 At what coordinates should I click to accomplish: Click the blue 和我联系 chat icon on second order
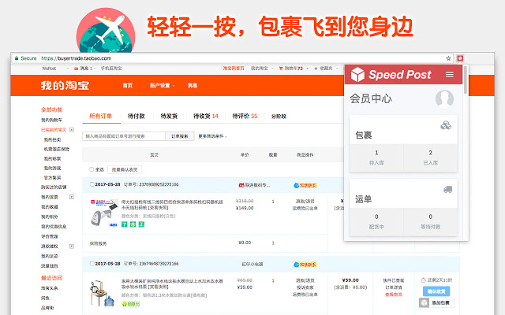(296, 265)
